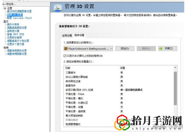Screen dimensions: 185x132
Task: Open '查看 HDCP 状态' in the tree
Action: (16, 34)
